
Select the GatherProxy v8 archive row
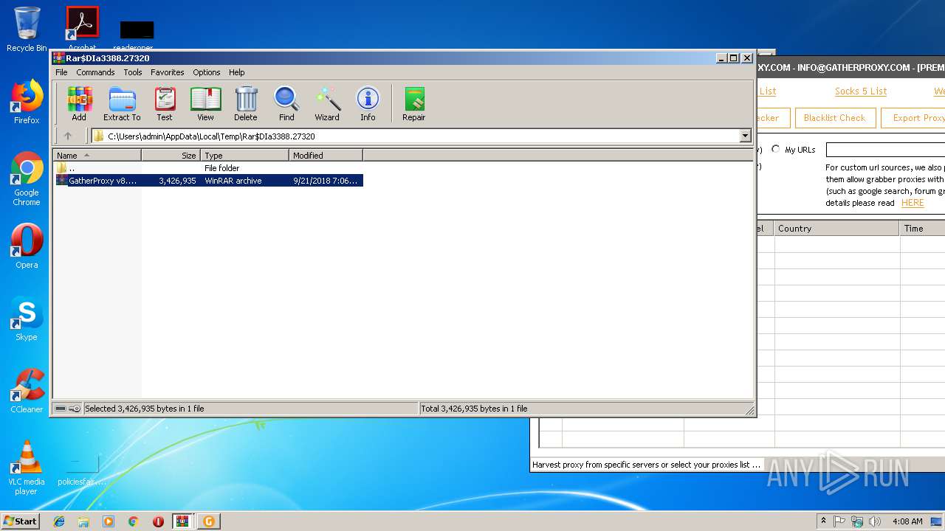208,181
